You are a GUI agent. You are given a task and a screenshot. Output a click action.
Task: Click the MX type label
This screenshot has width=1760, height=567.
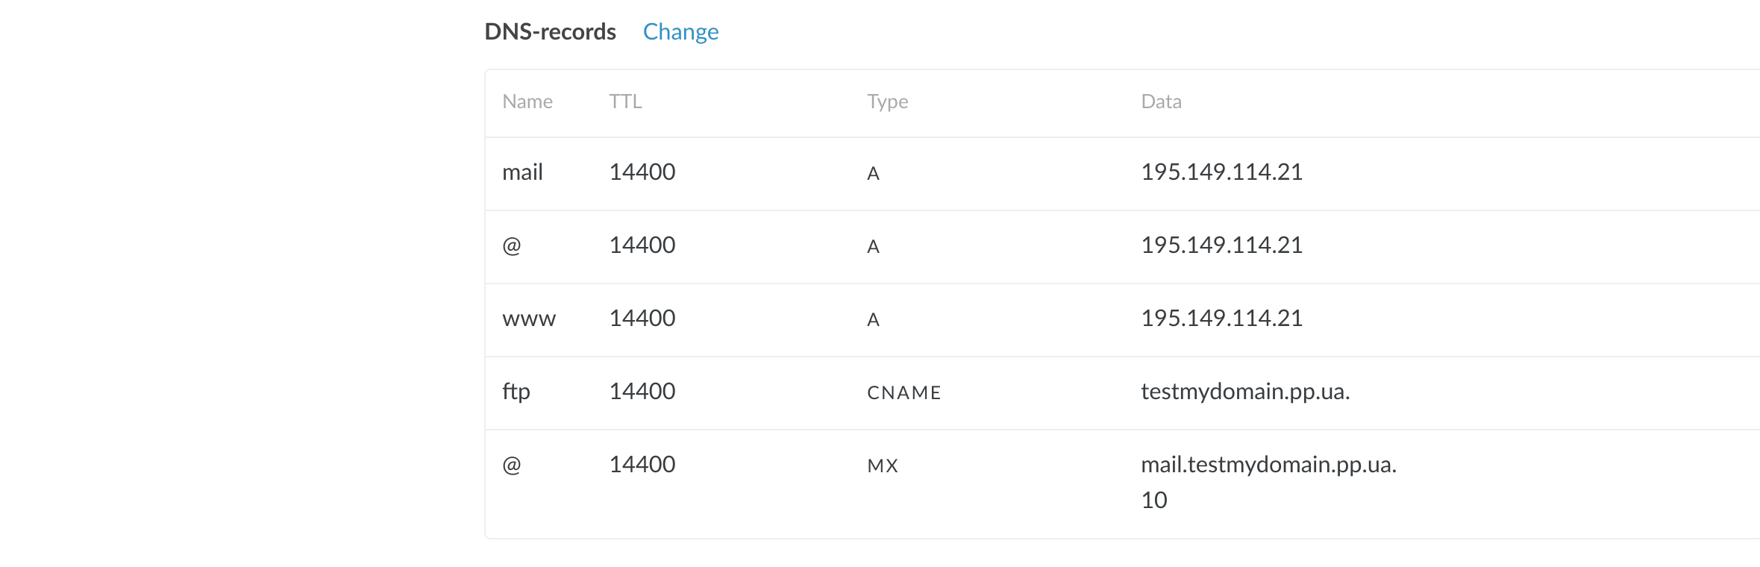[x=882, y=466]
